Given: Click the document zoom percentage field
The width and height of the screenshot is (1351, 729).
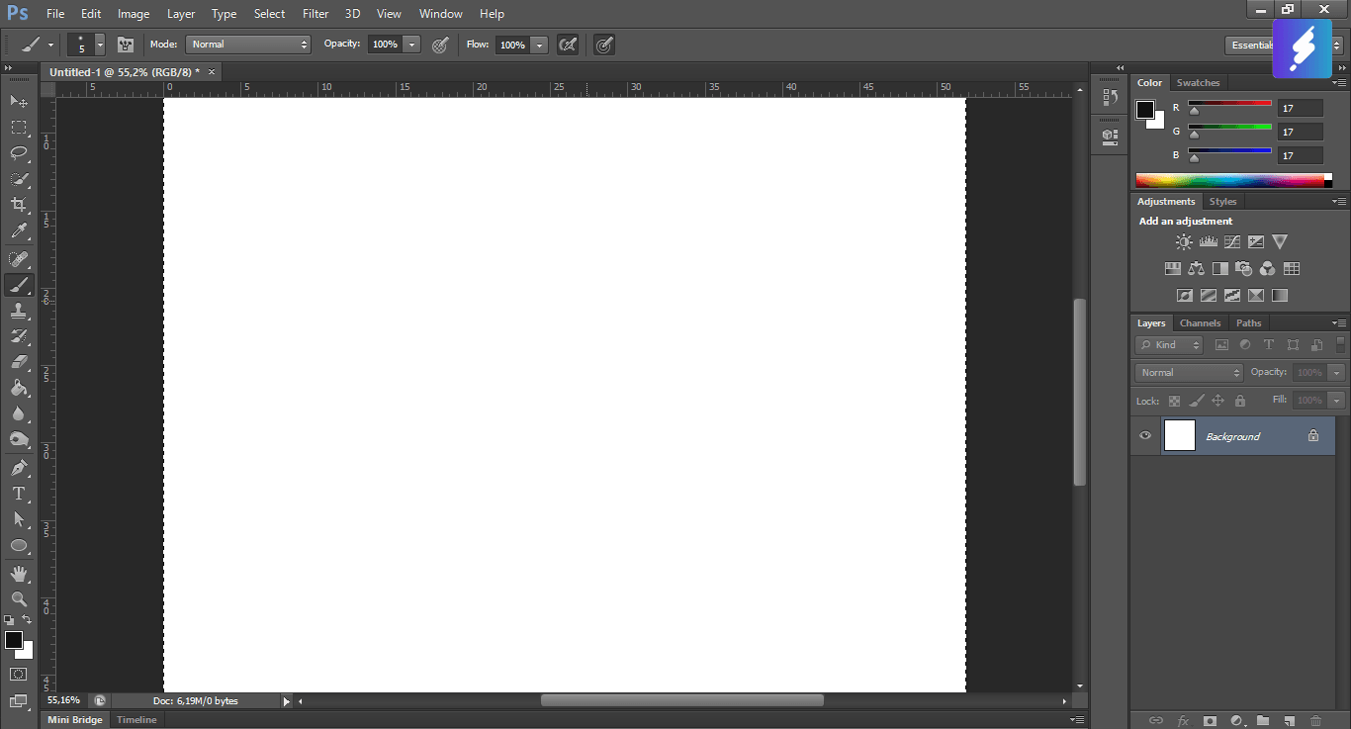Looking at the screenshot, I should 62,699.
